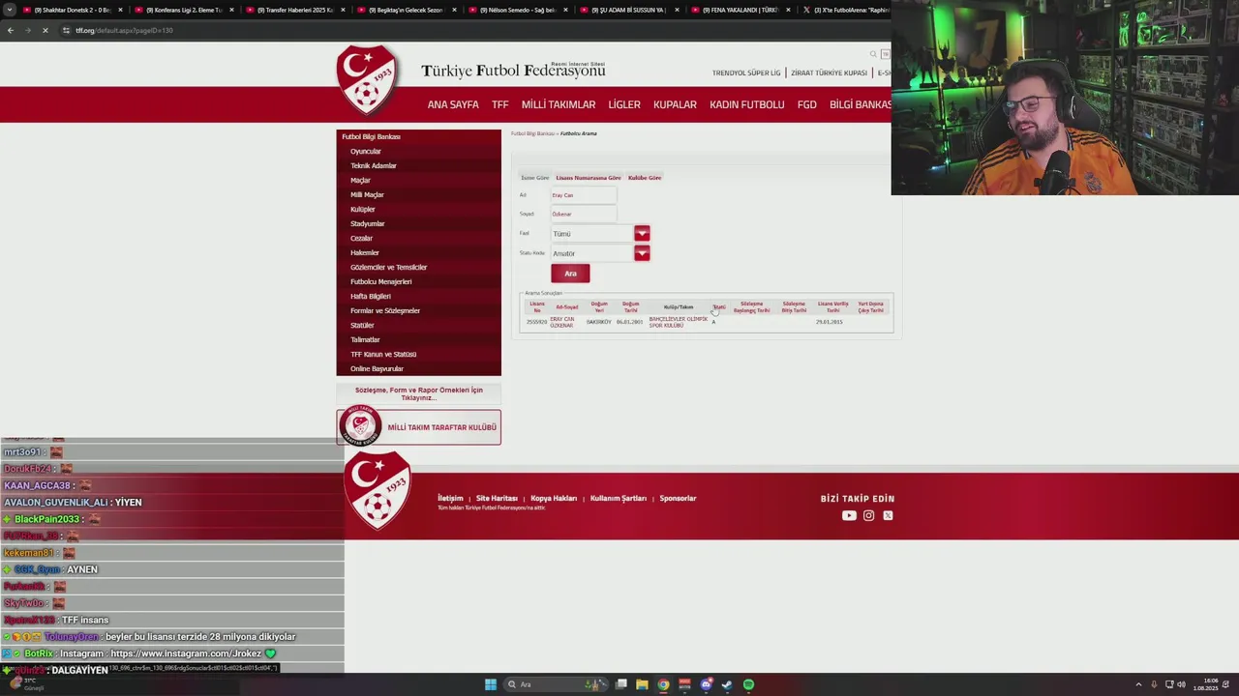
Task: Focus the Soyad input field
Action: [583, 214]
